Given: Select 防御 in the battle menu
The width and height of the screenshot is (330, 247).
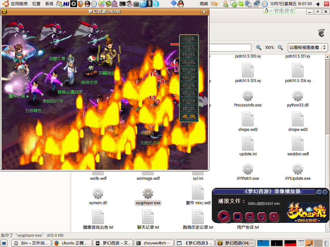Looking at the screenshot, I should pyautogui.click(x=189, y=70).
